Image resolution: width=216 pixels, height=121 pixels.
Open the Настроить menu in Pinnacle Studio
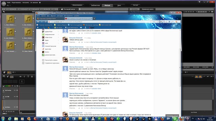coord(26,2)
